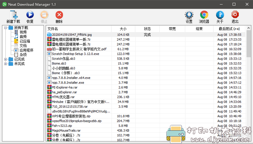
Task: Select the Scratch作品.sb3 file row
Action: 146,59
